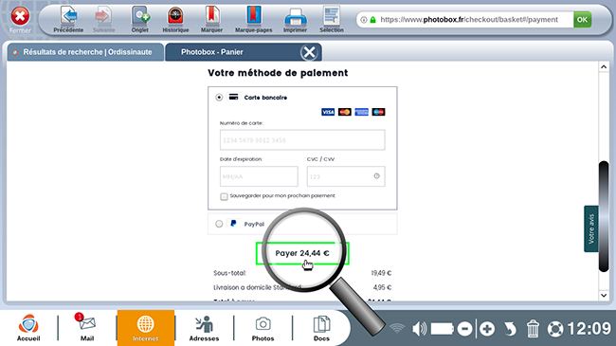
Task: Click the undo curved arrow icon
Action: pos(510,329)
